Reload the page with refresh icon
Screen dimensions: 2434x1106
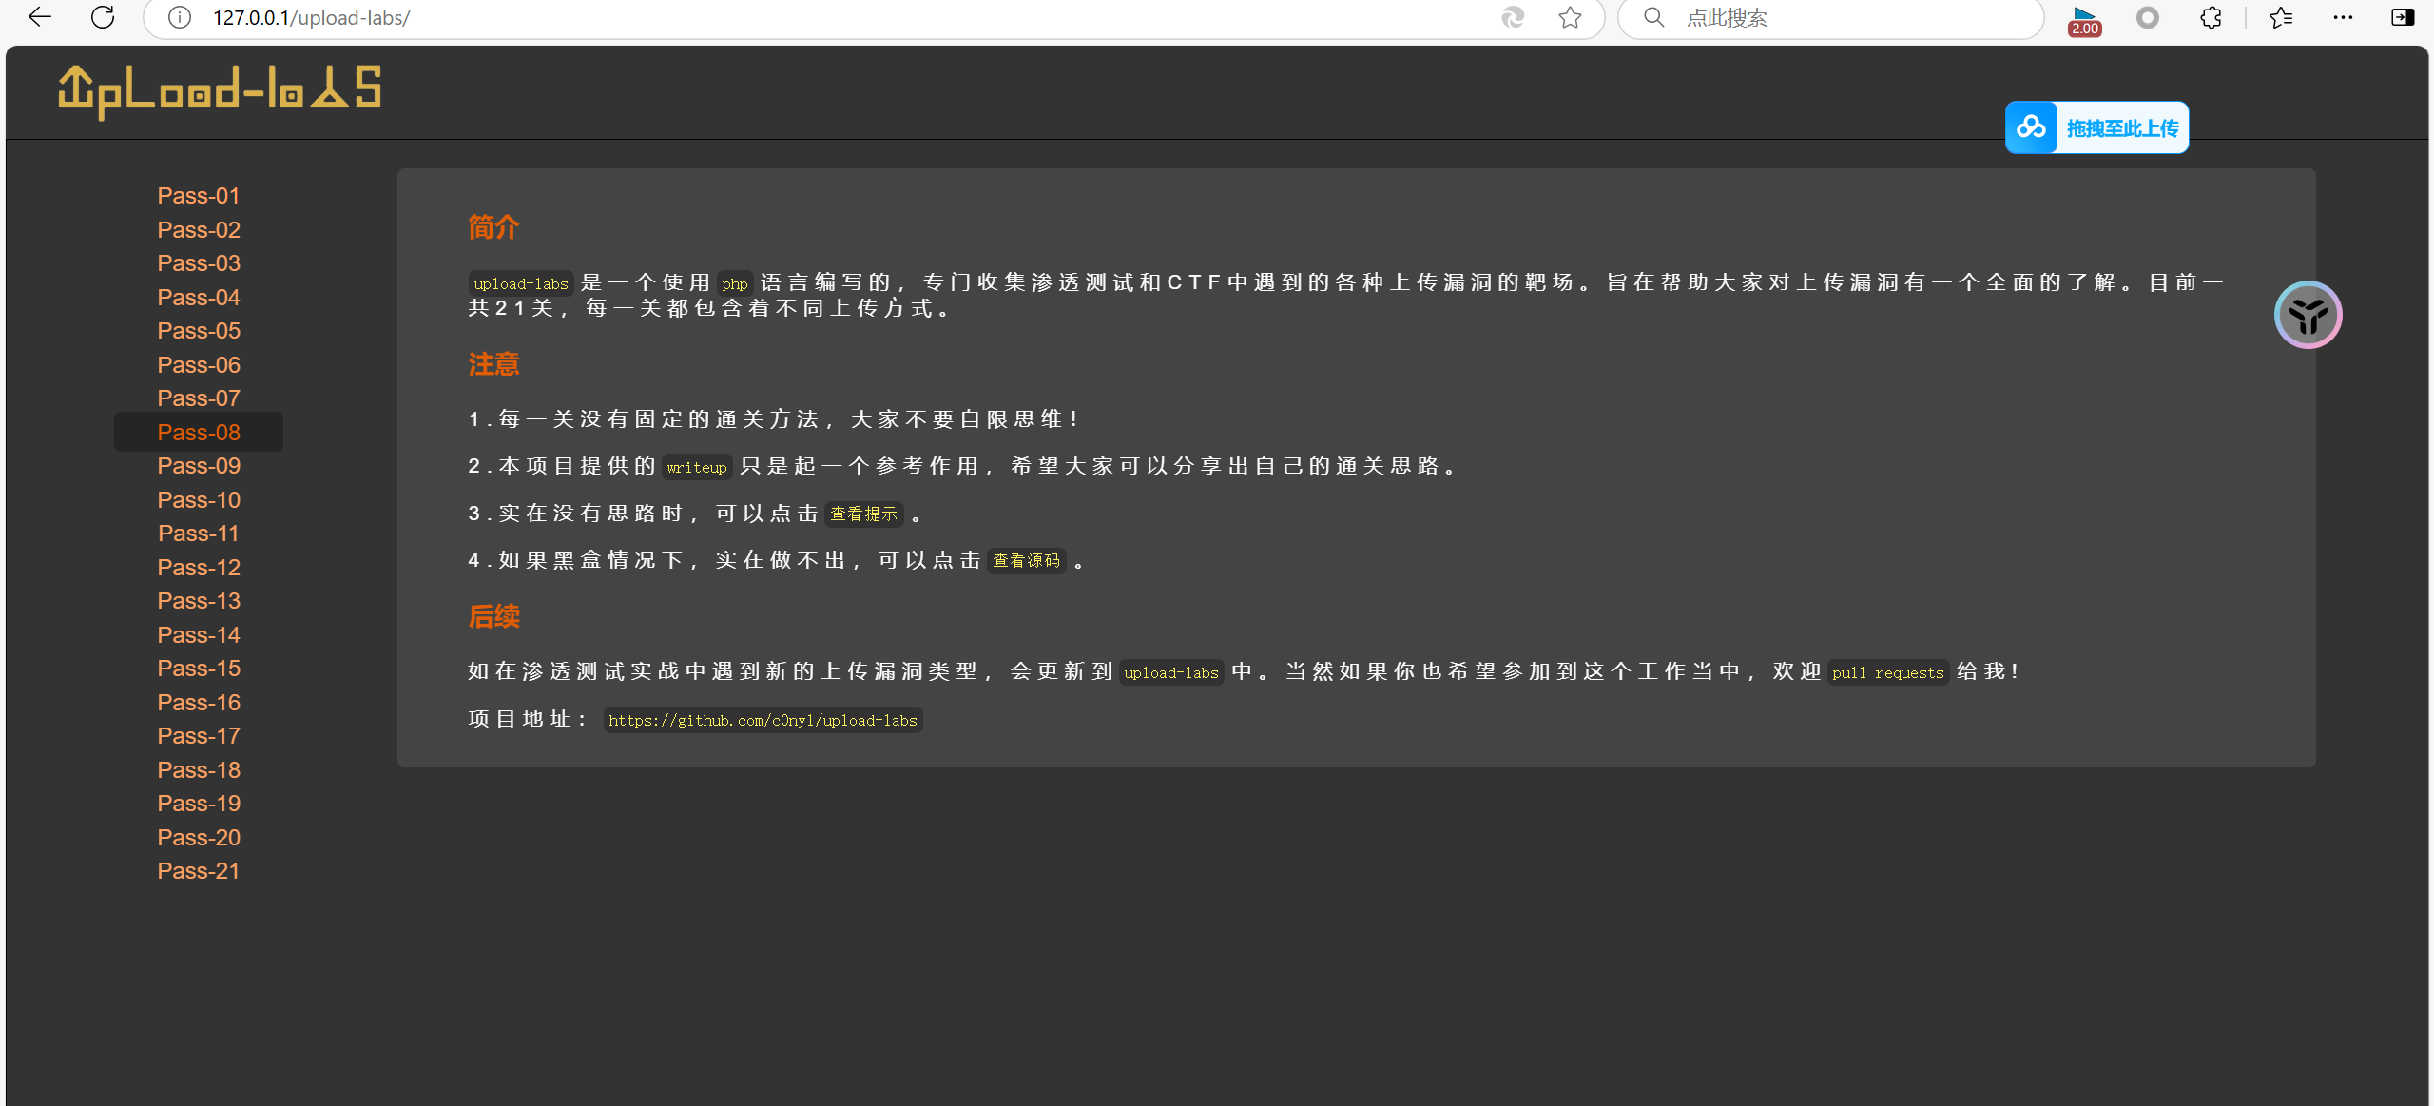pyautogui.click(x=103, y=17)
